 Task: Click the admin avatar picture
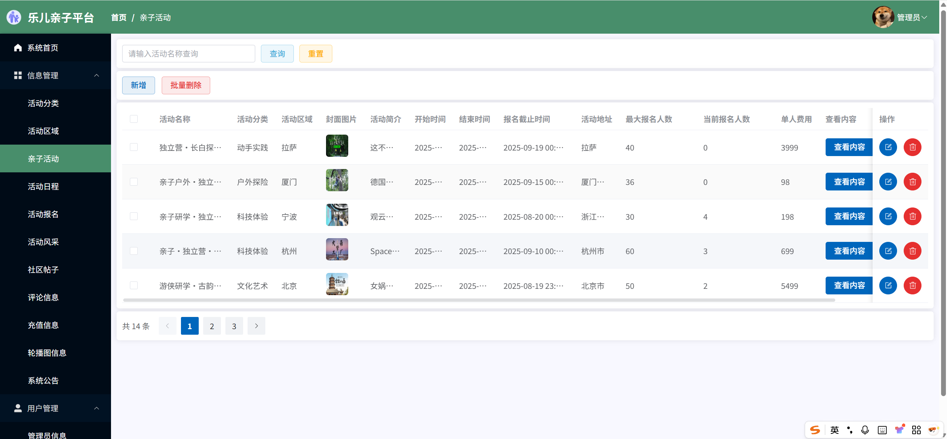pyautogui.click(x=883, y=17)
